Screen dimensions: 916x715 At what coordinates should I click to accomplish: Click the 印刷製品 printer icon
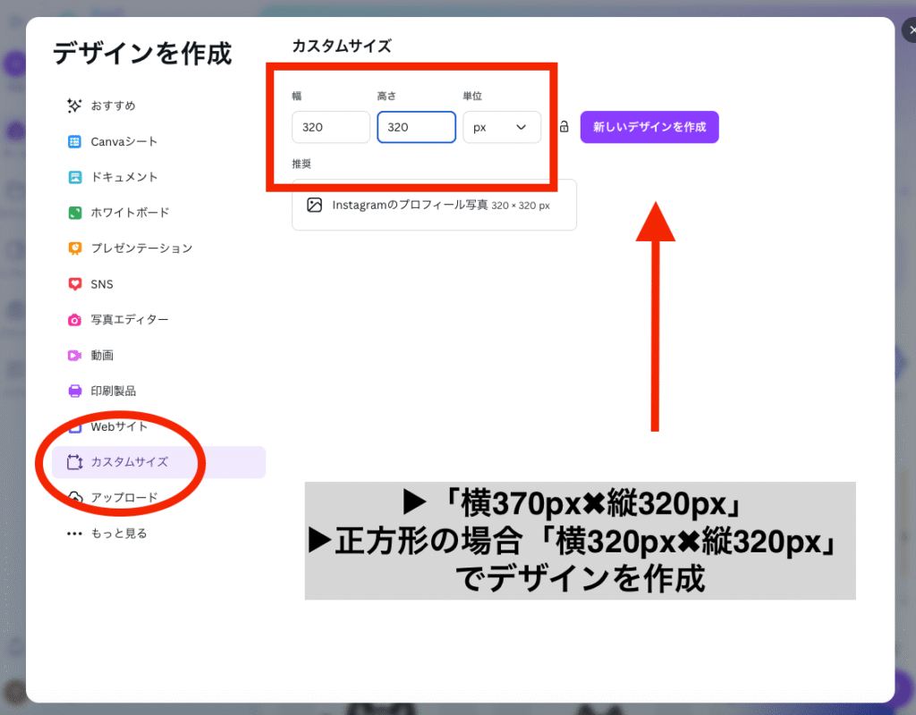click(x=75, y=391)
